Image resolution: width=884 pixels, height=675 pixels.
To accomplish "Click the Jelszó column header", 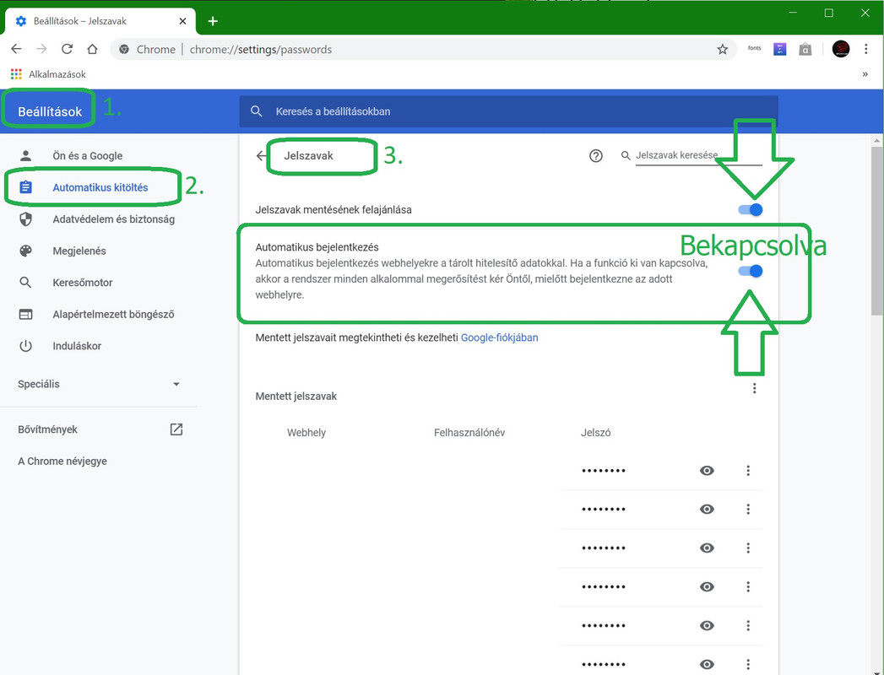I will point(595,433).
